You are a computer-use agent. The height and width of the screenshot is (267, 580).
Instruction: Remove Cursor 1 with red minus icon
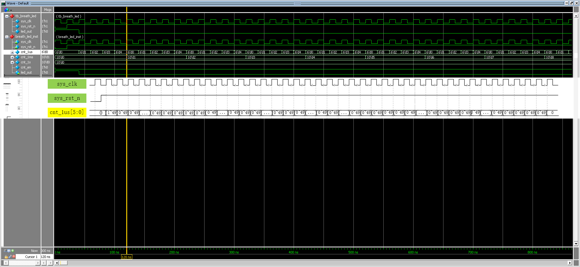pyautogui.click(x=14, y=257)
